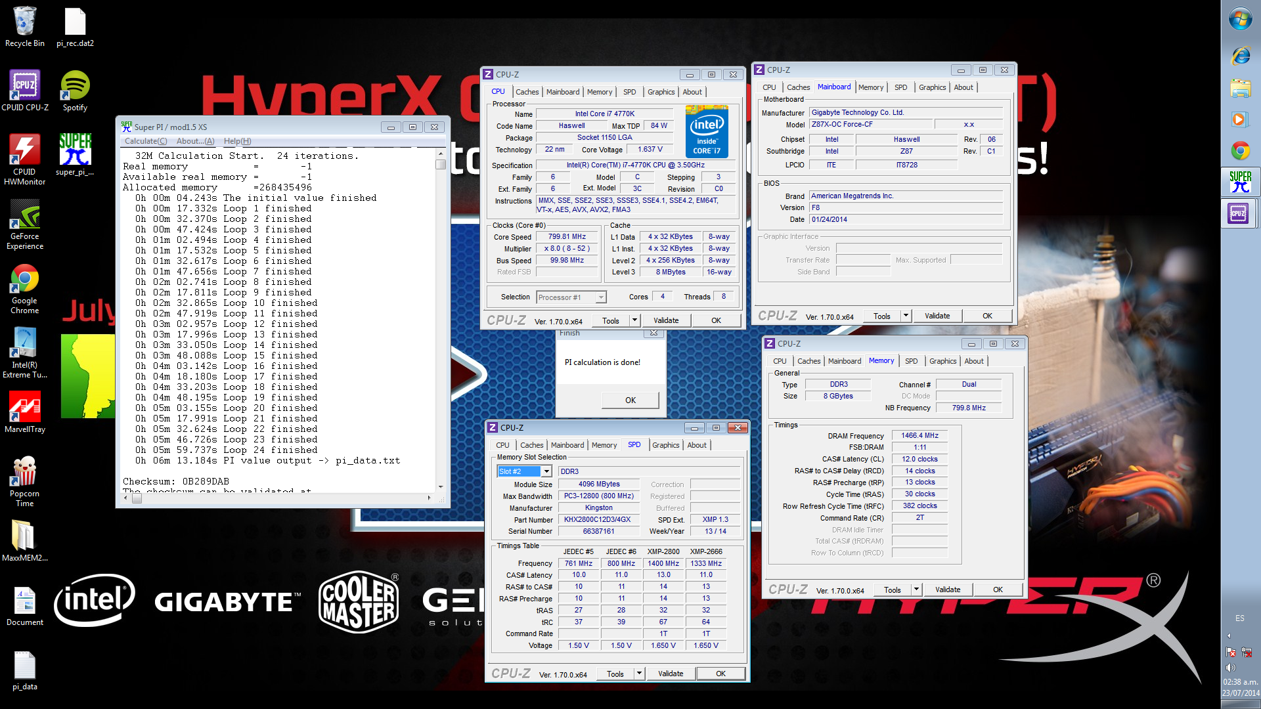The height and width of the screenshot is (709, 1261).
Task: Open Chrome from the taskbar
Action: pos(1240,151)
